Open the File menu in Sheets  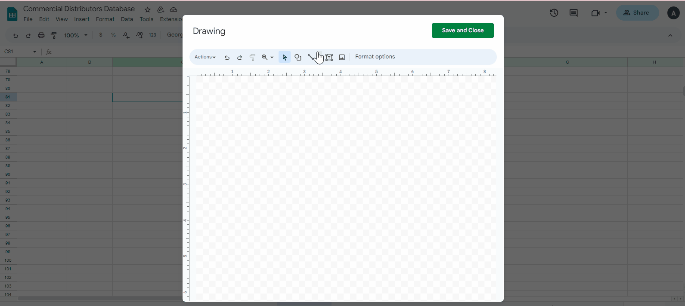tap(28, 19)
